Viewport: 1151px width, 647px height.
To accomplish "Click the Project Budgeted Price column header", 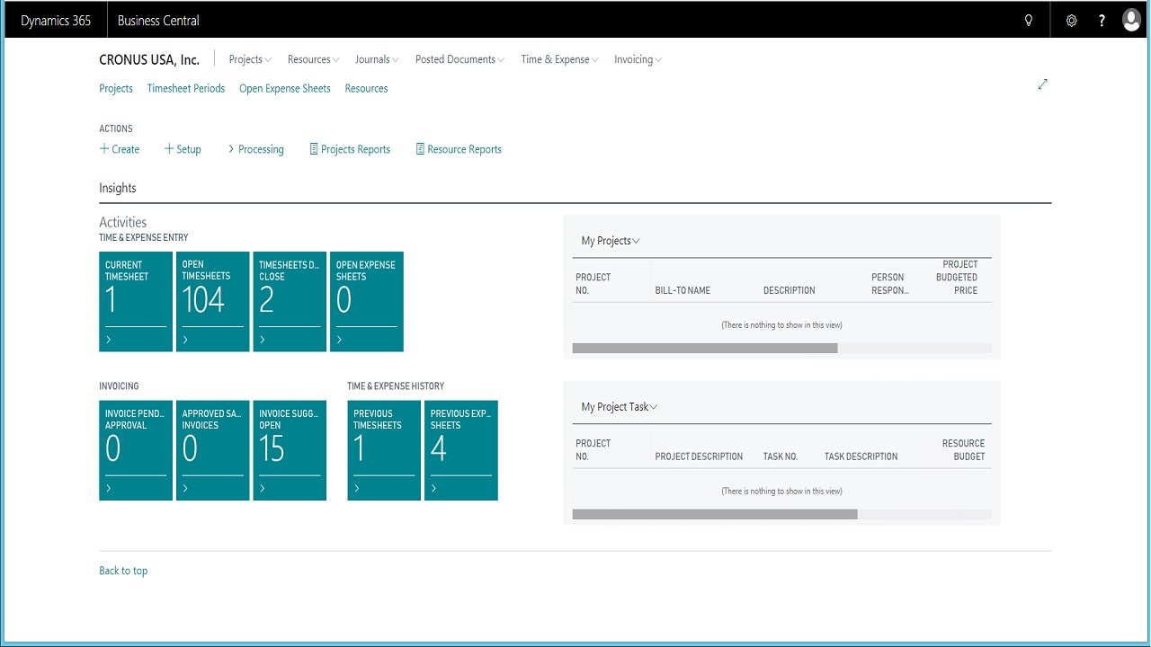I will coord(959,278).
